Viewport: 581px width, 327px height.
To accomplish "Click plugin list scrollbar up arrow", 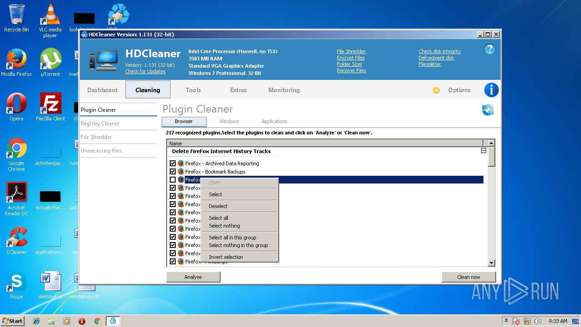I will (x=491, y=143).
